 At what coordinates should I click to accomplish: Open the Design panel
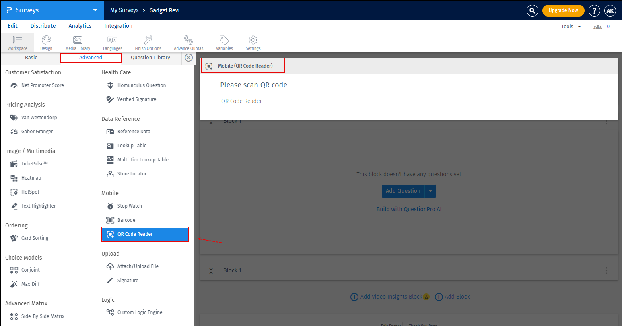[x=46, y=43]
